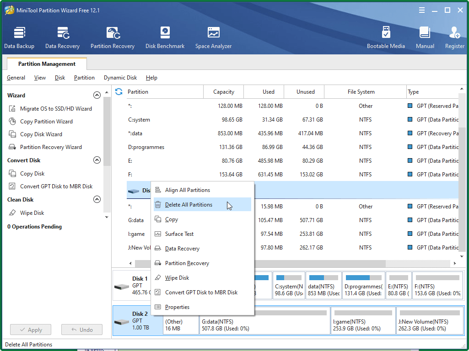The image size is (469, 351).
Task: Click the Apply button
Action: (x=31, y=330)
